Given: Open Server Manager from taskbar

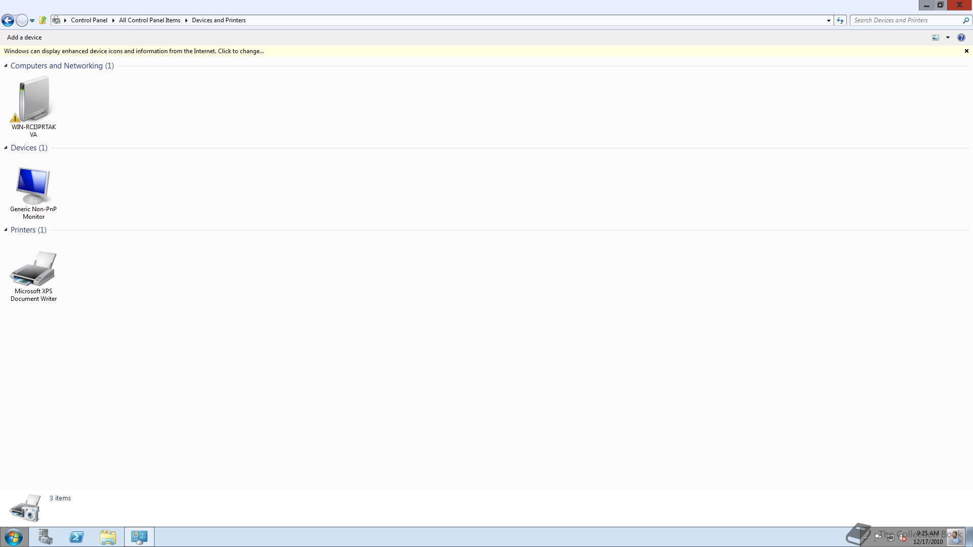Looking at the screenshot, I should tap(45, 537).
